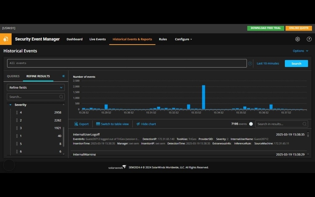Open the Configure dropdown menu

(x=183, y=39)
